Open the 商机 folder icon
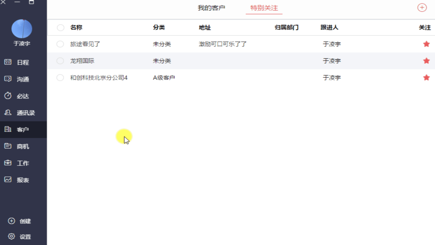 (x=8, y=146)
